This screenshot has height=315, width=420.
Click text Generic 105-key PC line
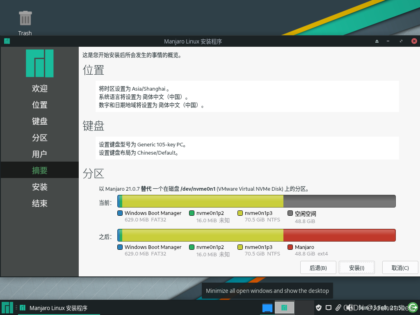point(142,145)
